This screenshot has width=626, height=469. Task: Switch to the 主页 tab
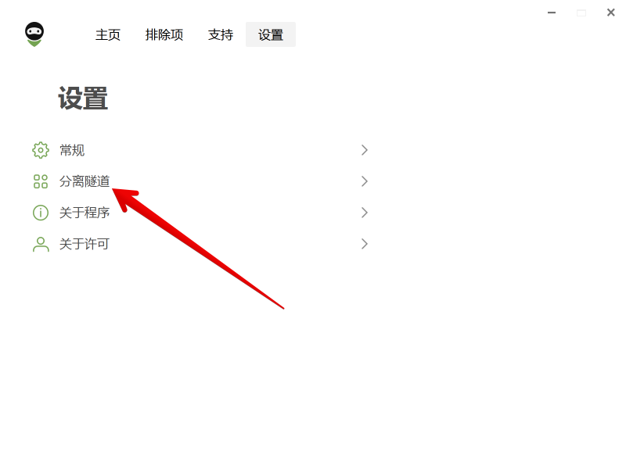click(108, 34)
